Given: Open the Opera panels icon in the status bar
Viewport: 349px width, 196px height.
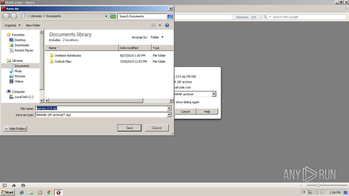Looking at the screenshot, I should [x=5, y=185].
